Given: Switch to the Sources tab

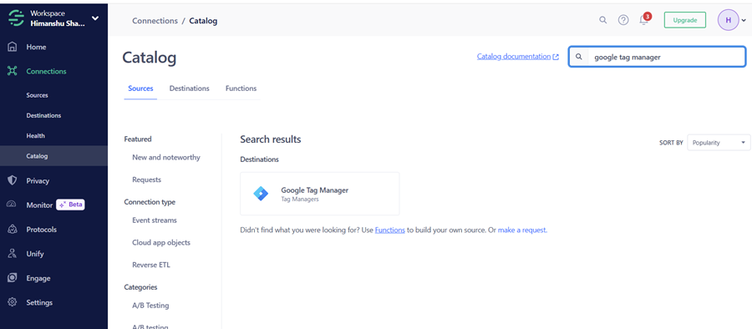Looking at the screenshot, I should coord(140,89).
